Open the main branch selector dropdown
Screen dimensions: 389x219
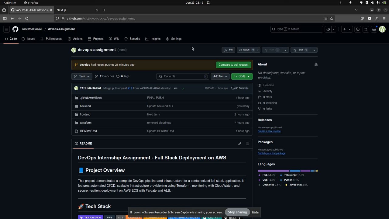[82, 76]
